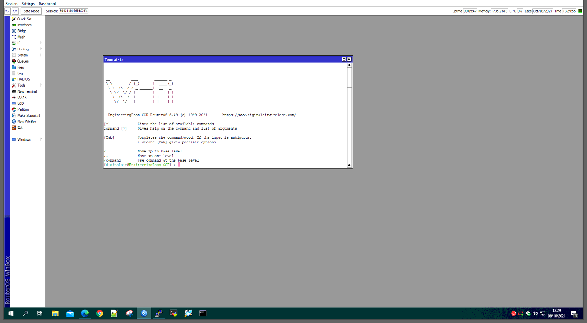Open the Dashboard menu
Viewport: 587px width, 323px height.
click(47, 4)
